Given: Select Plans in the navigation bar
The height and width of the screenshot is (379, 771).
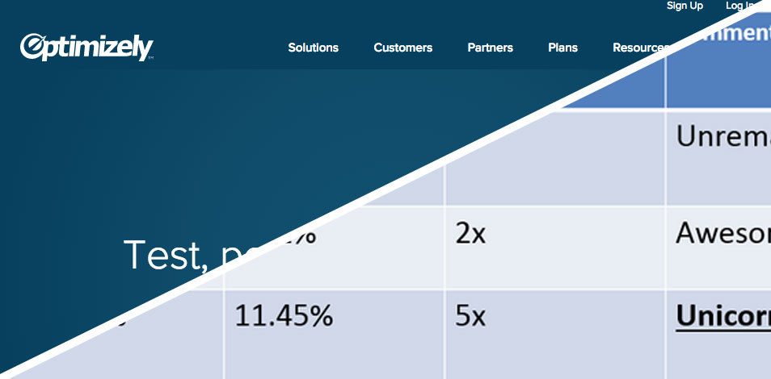Looking at the screenshot, I should [x=562, y=48].
